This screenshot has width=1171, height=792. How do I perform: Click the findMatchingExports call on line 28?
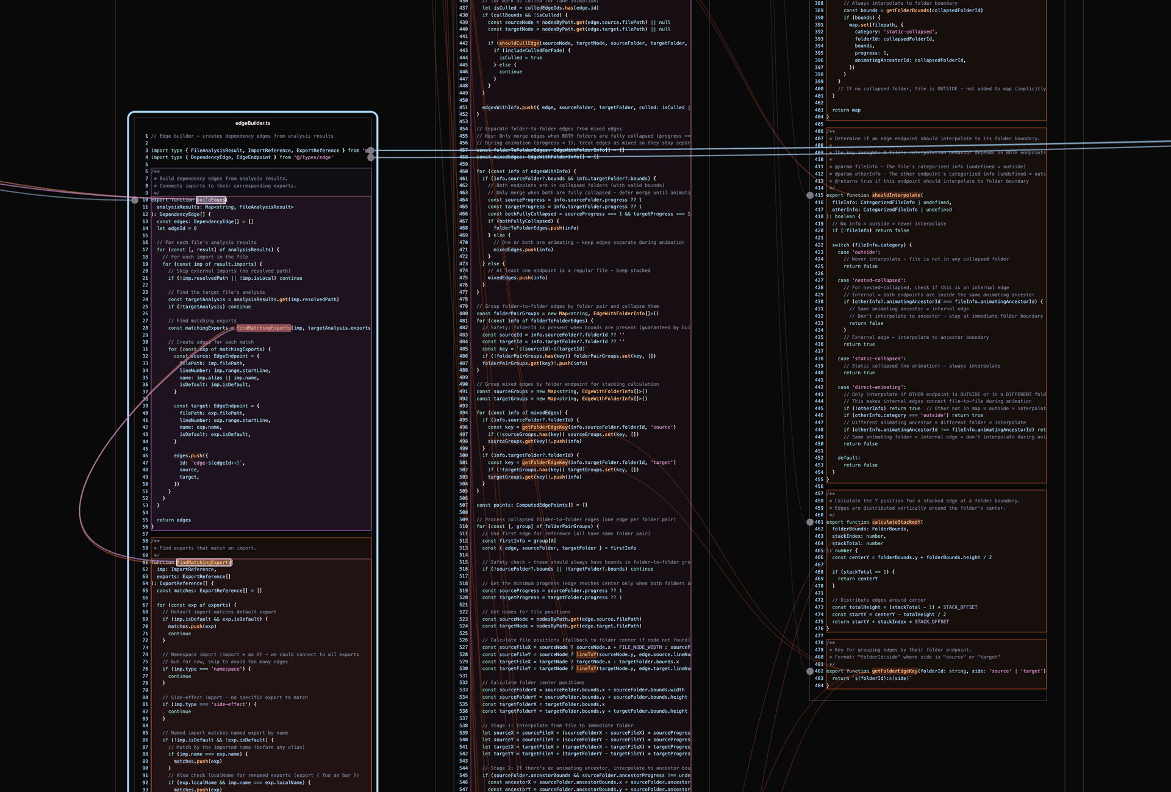click(263, 327)
